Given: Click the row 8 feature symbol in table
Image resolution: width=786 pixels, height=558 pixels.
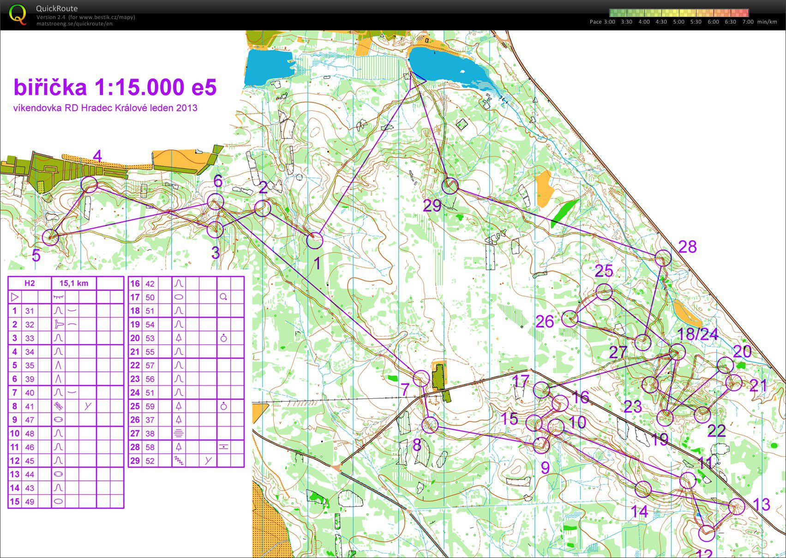Looking at the screenshot, I should [58, 406].
